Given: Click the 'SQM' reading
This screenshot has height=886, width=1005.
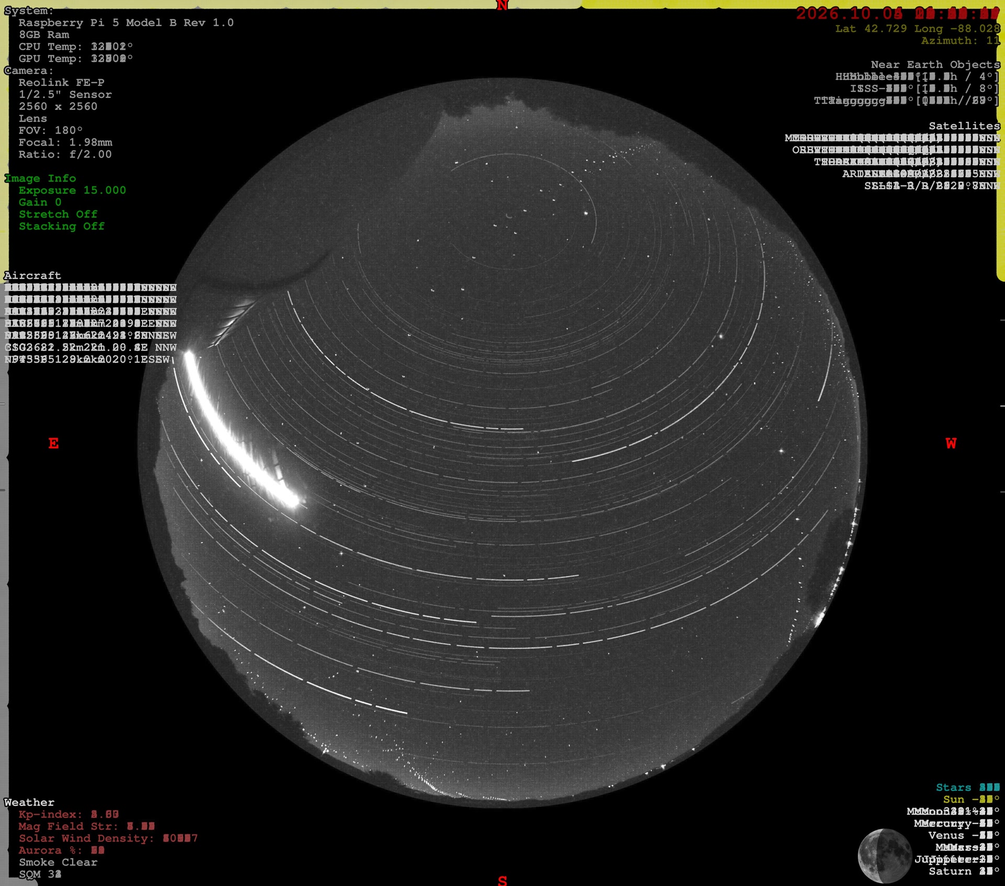Looking at the screenshot, I should coord(40,874).
